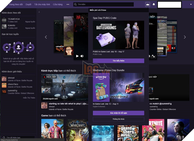Open cs match @summit1g stream title
Image resolution: width=194 pixels, height=141 pixels.
161,104
